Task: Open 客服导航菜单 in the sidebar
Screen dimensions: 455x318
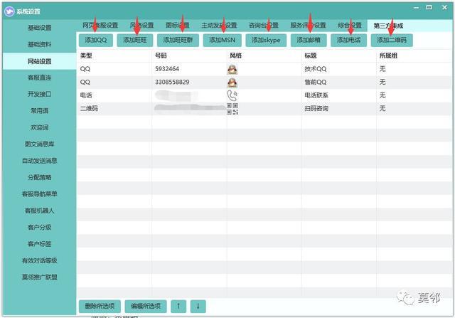Action: coord(40,194)
